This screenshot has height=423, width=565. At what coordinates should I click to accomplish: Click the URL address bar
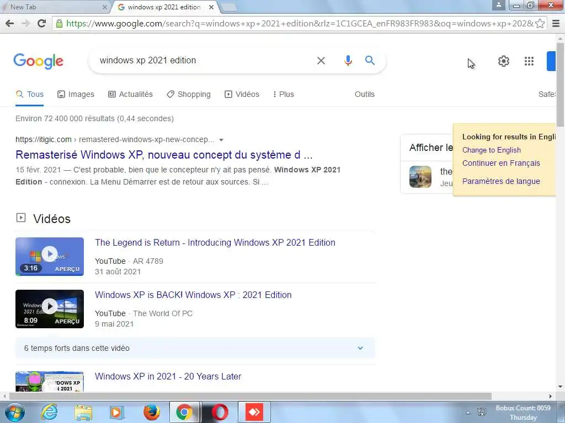pos(299,23)
